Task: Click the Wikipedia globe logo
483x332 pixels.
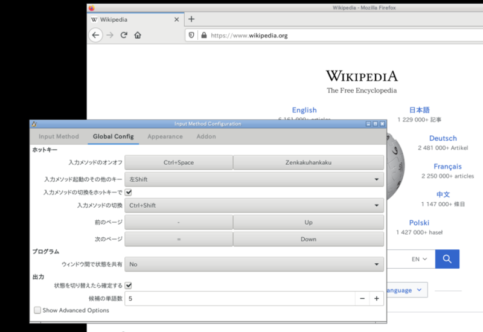Action: pos(395,167)
